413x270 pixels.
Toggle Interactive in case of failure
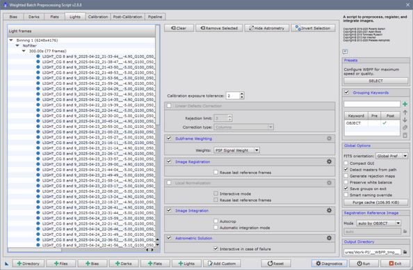[216, 248]
